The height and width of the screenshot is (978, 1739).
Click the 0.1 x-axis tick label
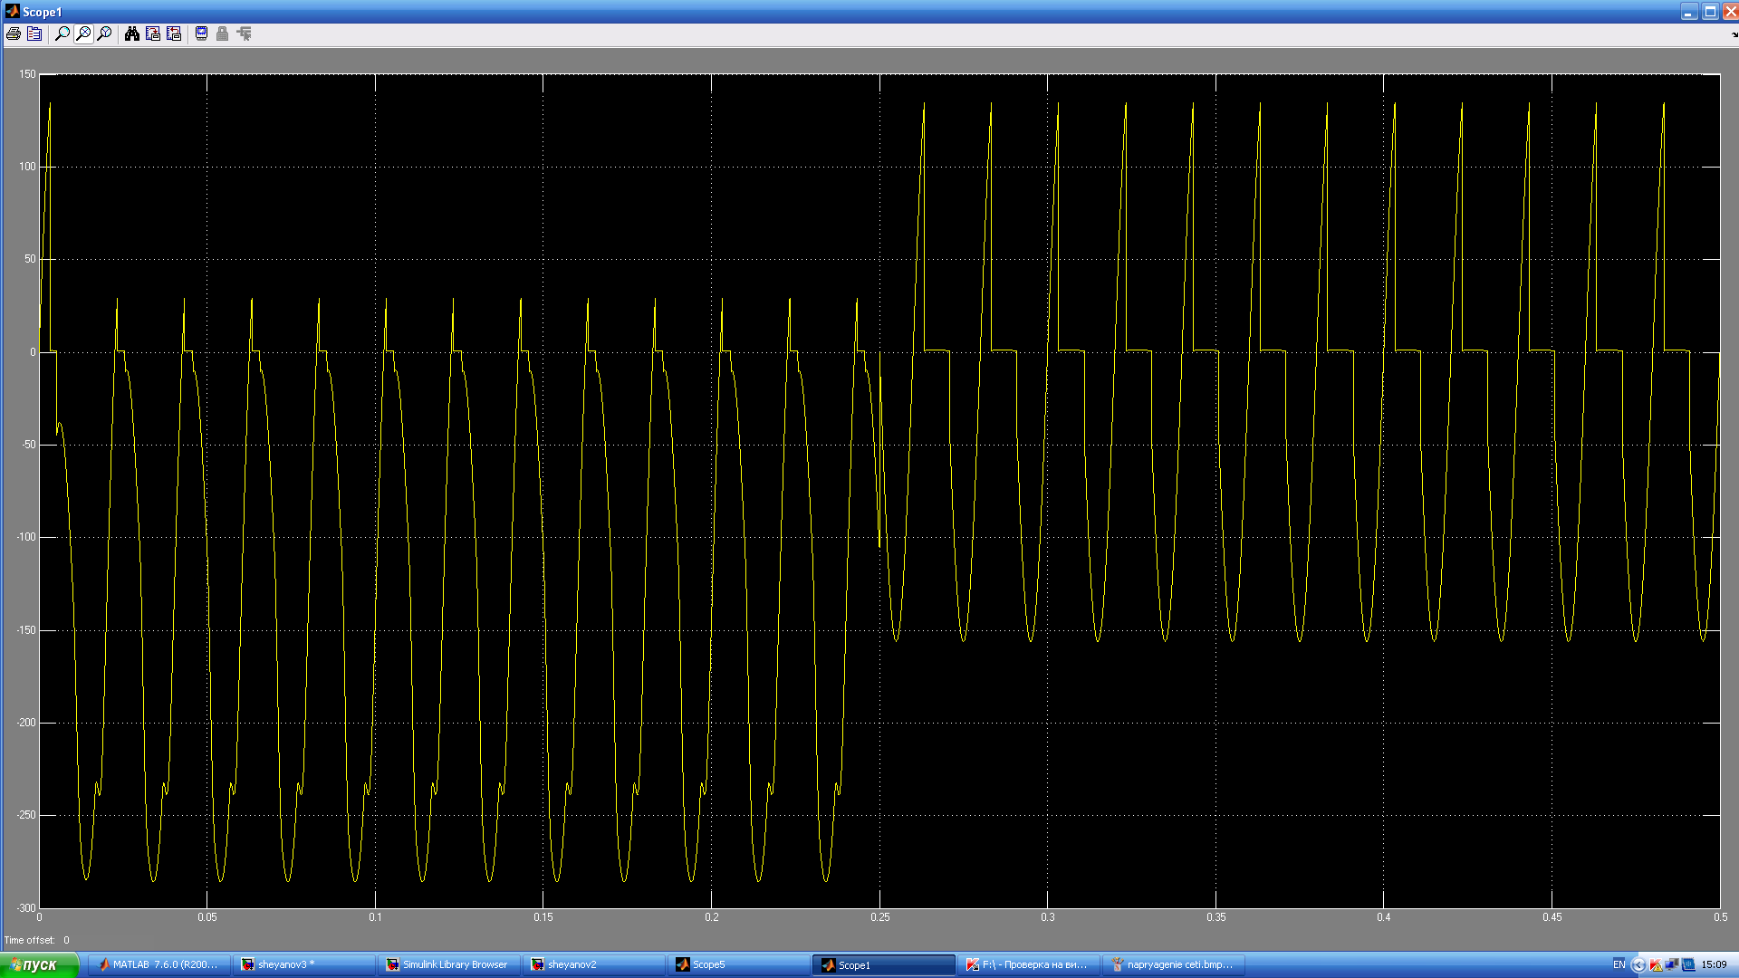point(375,917)
